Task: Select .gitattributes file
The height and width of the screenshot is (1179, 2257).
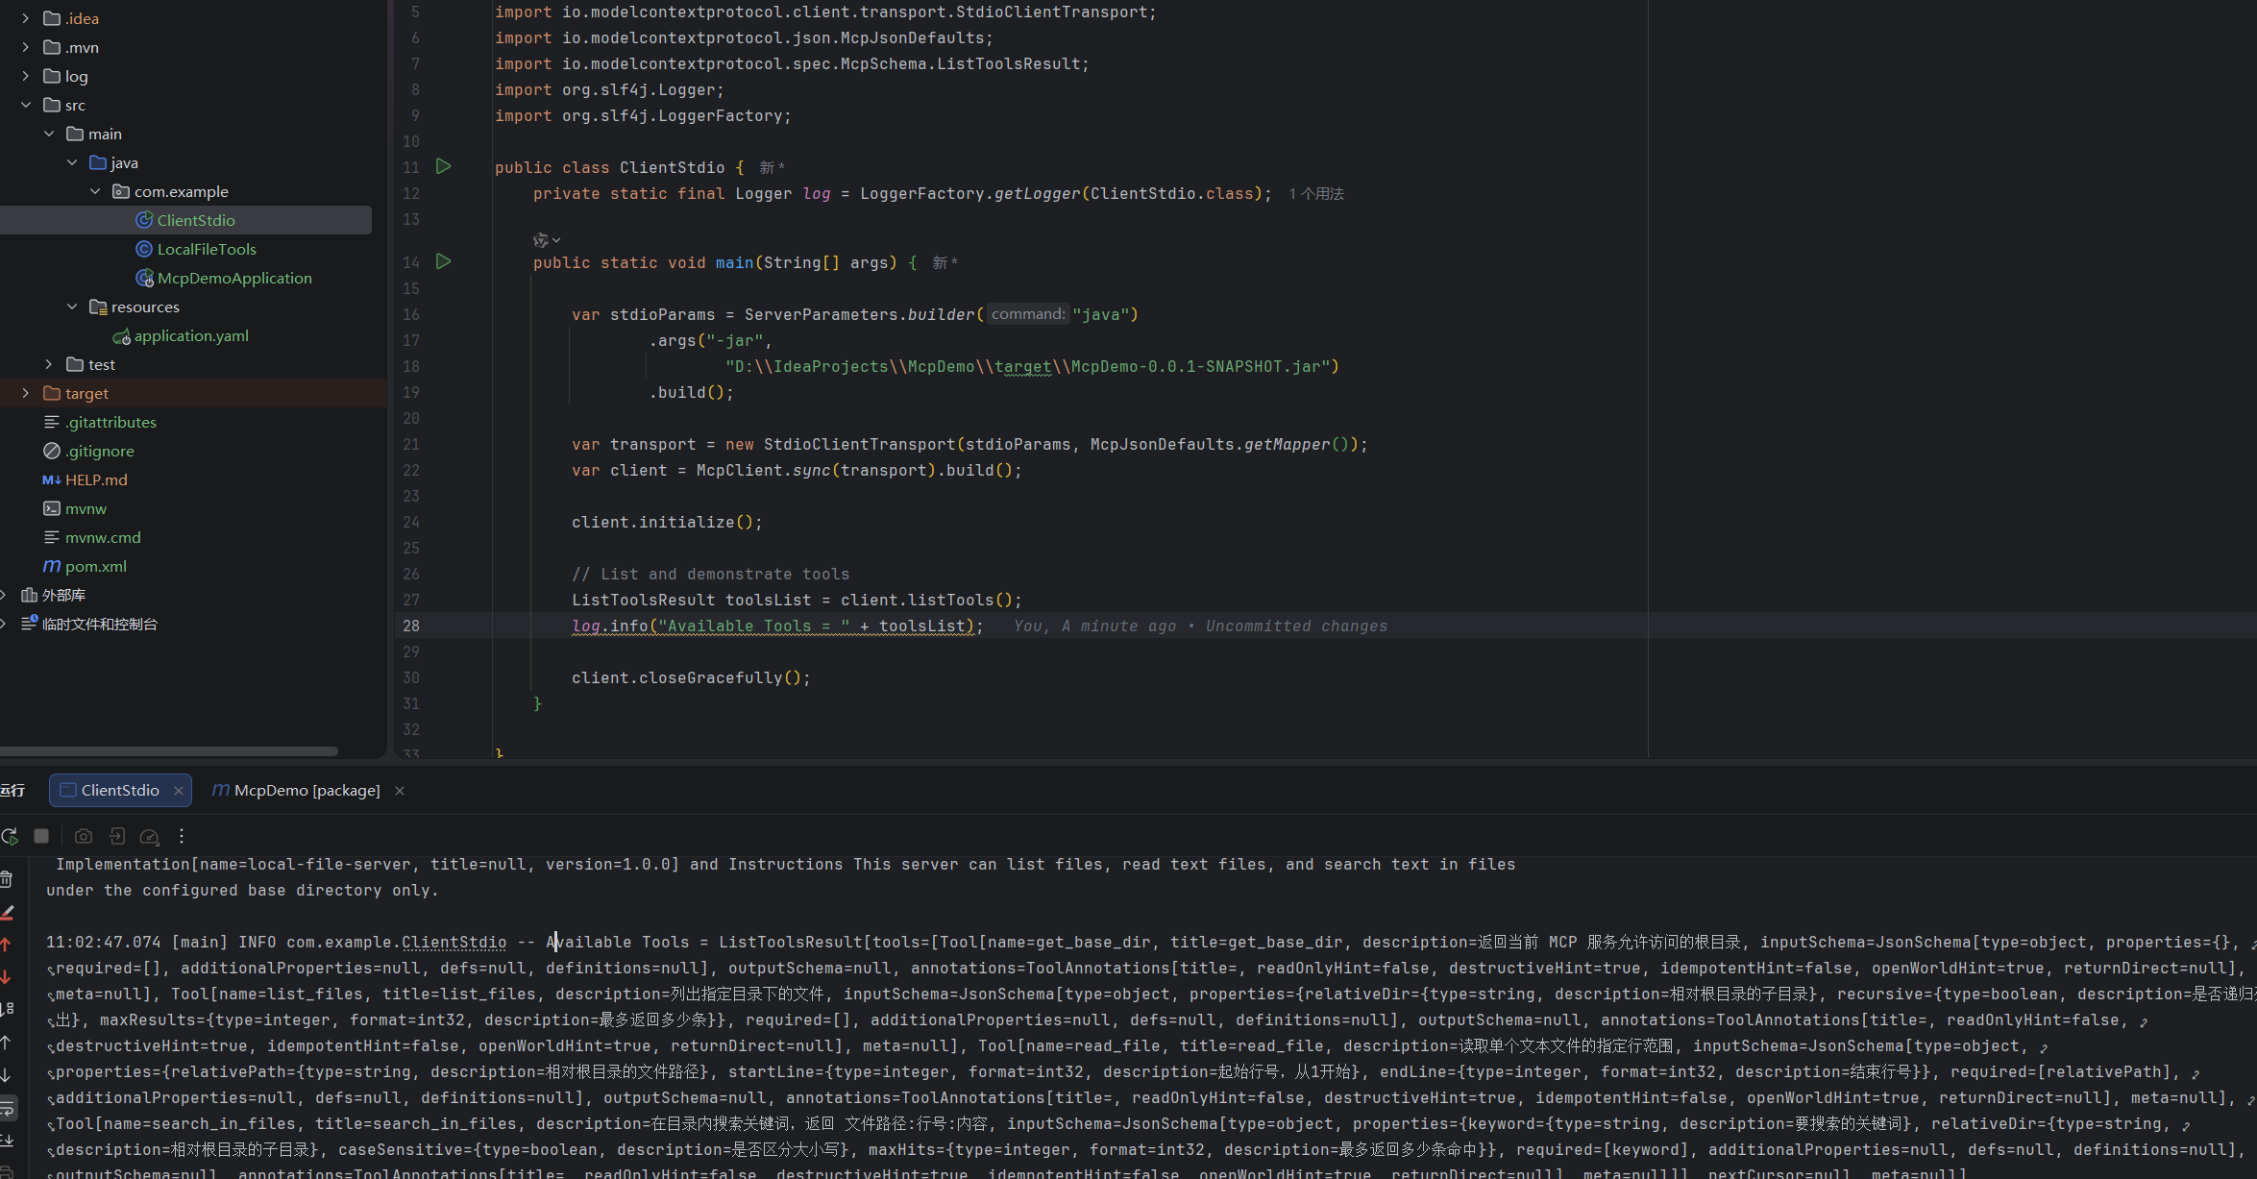Action: coord(110,422)
